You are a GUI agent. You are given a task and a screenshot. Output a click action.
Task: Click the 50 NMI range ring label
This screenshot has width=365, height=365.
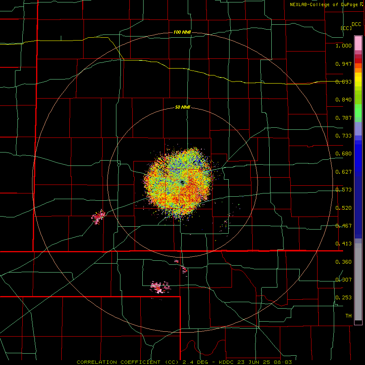coord(182,107)
